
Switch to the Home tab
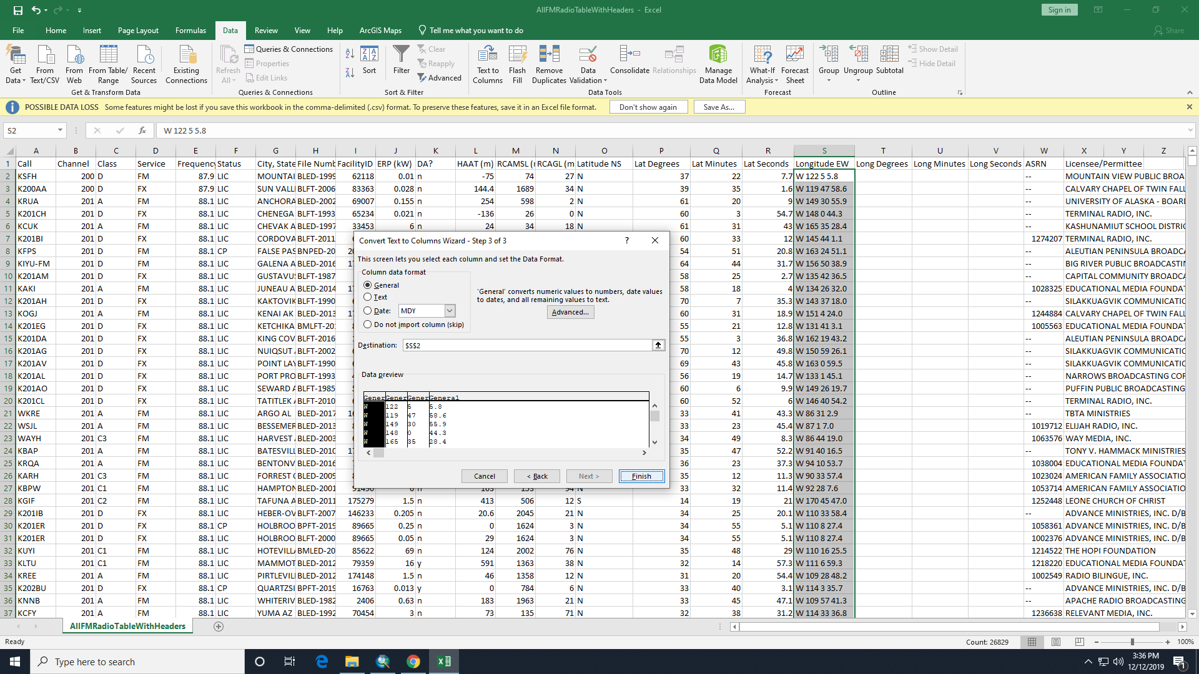(x=56, y=31)
